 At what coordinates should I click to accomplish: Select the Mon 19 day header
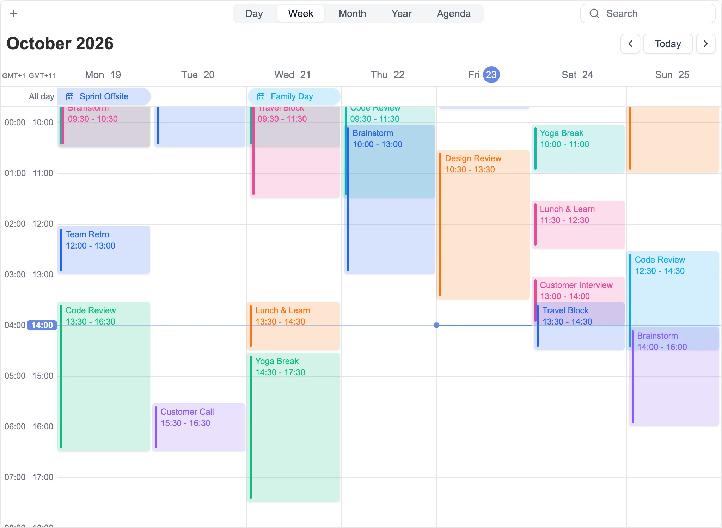103,75
